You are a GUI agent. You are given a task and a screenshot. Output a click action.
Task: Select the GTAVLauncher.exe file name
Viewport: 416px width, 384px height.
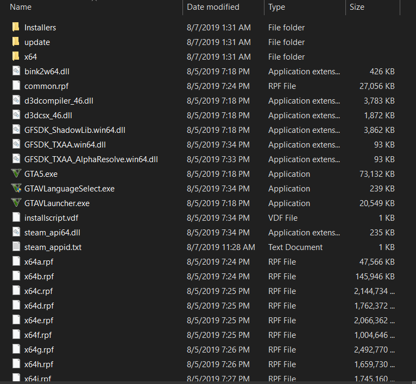[57, 203]
